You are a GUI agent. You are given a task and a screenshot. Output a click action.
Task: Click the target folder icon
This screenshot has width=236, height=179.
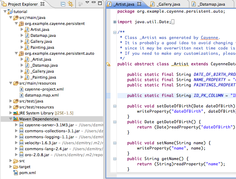pos(16,167)
